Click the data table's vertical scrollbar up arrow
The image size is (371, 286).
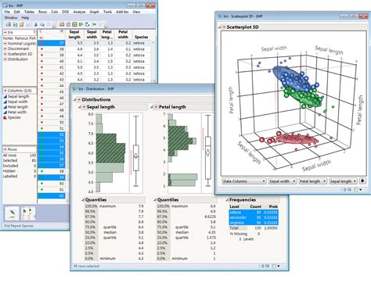(153, 42)
